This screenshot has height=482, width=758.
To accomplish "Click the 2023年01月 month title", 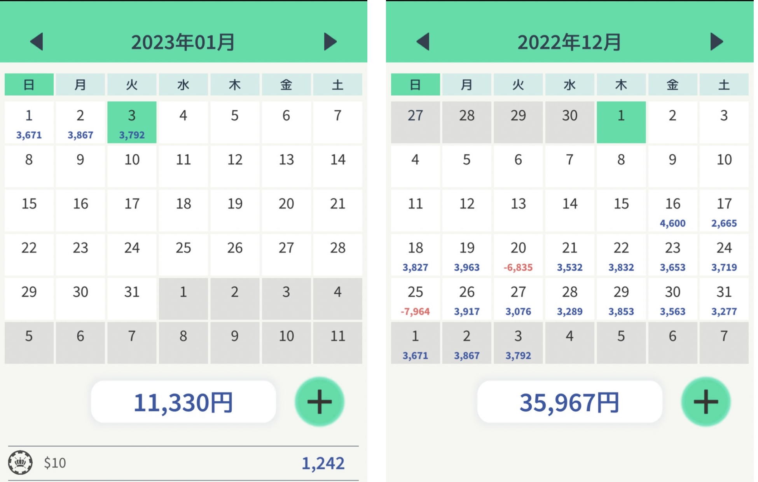I will 183,42.
